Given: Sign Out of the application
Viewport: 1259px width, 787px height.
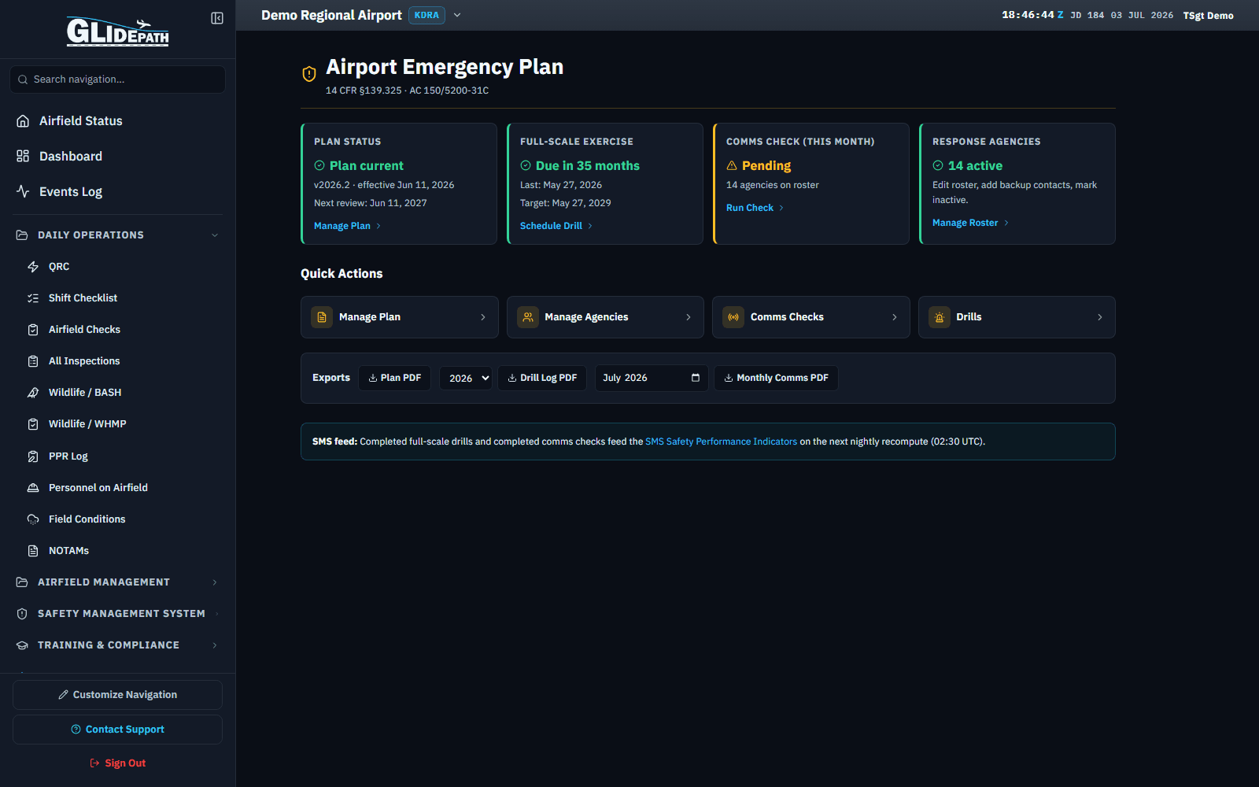Looking at the screenshot, I should (117, 763).
